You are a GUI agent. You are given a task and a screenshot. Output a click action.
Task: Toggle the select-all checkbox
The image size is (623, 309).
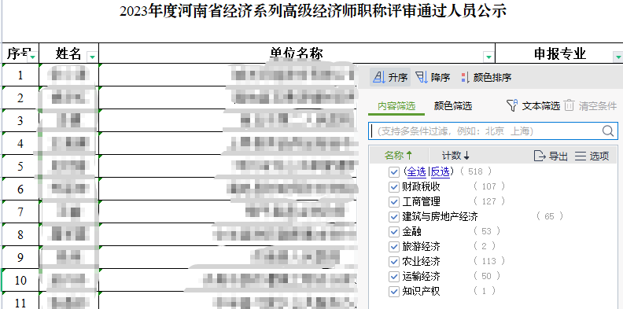(x=394, y=172)
